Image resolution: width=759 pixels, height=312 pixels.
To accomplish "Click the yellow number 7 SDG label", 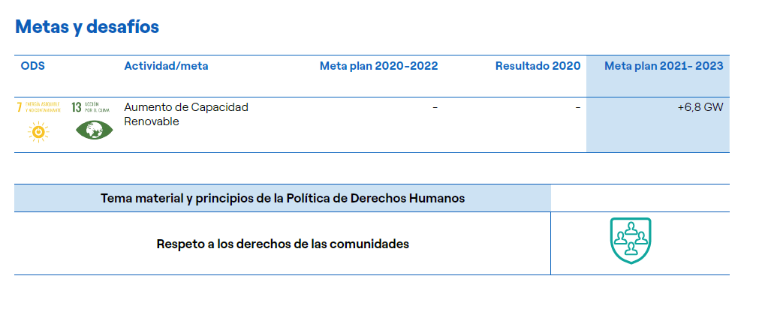I will [20, 107].
